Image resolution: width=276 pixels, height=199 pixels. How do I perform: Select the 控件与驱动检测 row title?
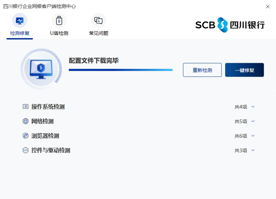(x=51, y=150)
